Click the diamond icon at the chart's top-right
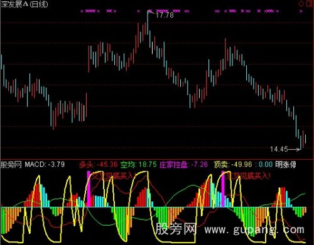This screenshot has width=314, height=245. (x=301, y=4)
